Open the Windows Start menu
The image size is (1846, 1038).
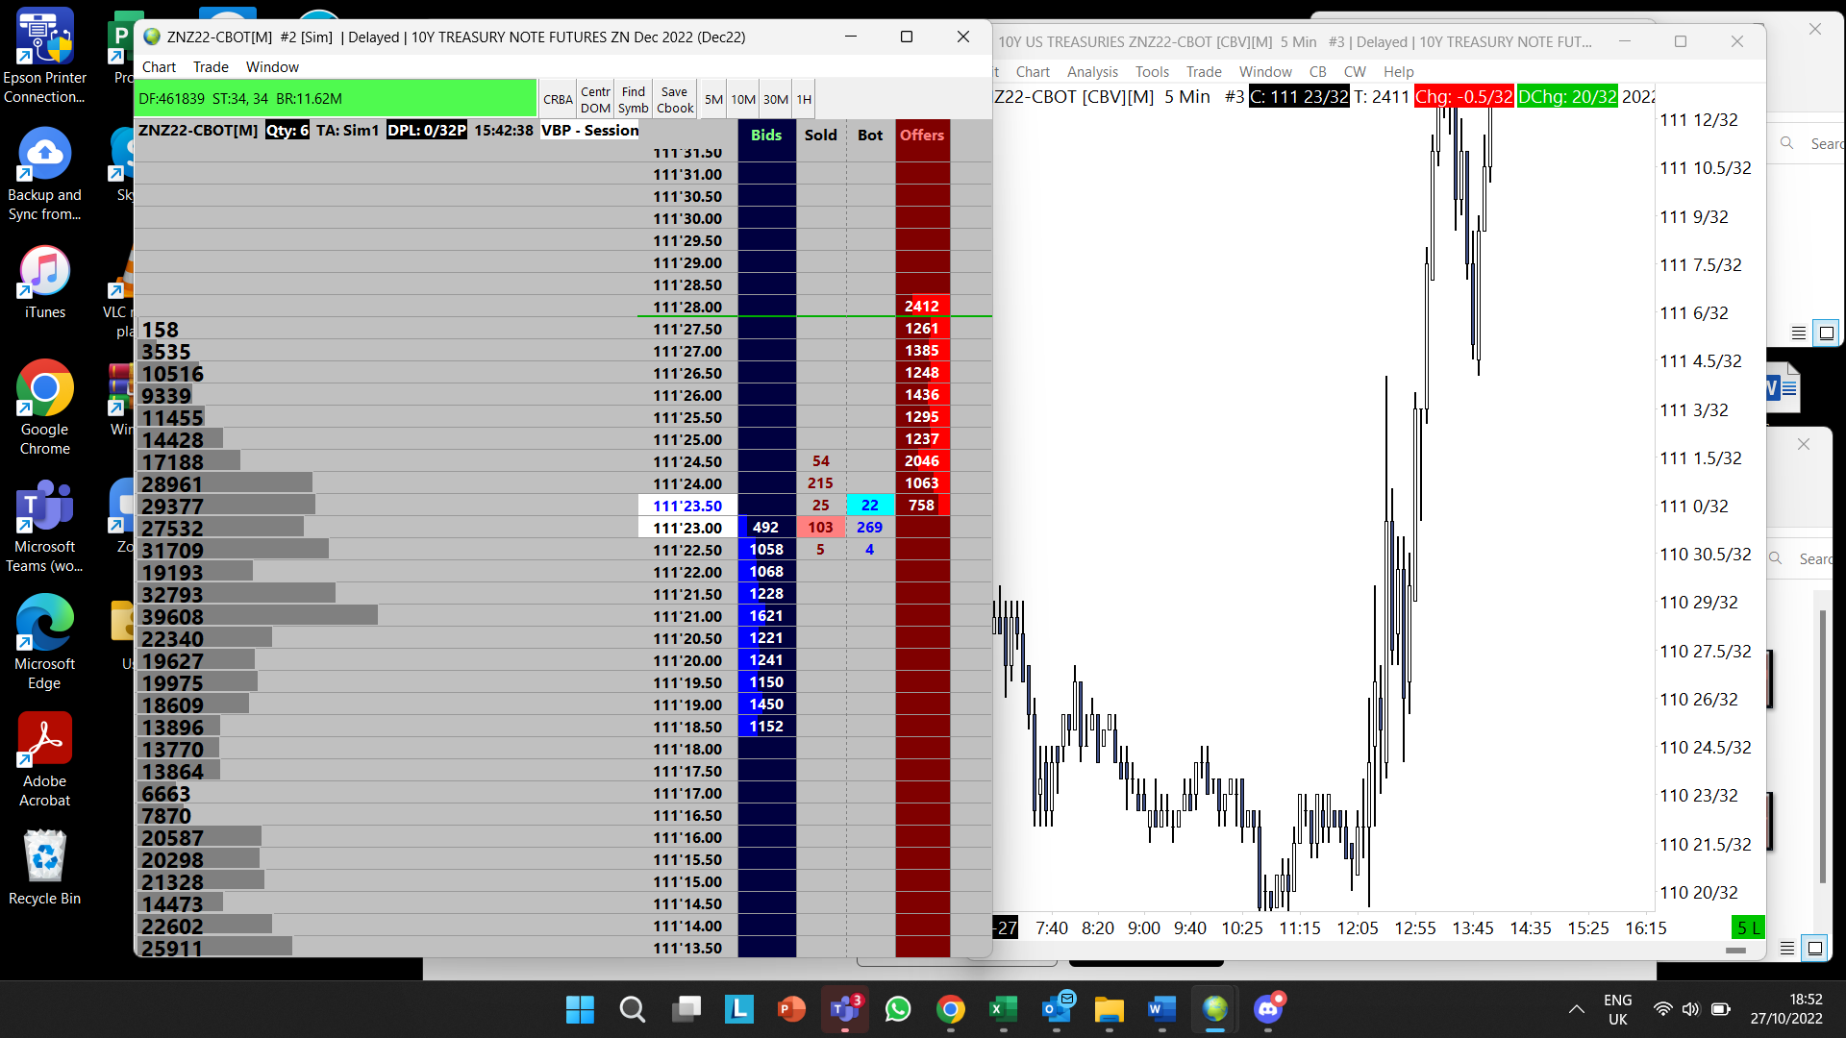580,1008
